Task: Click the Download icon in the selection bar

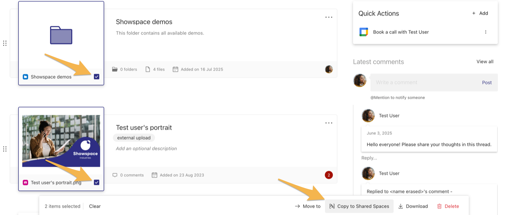Action: [401, 206]
